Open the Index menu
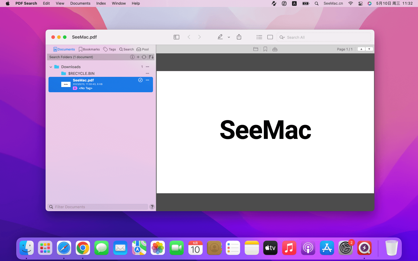The image size is (418, 261). [101, 3]
